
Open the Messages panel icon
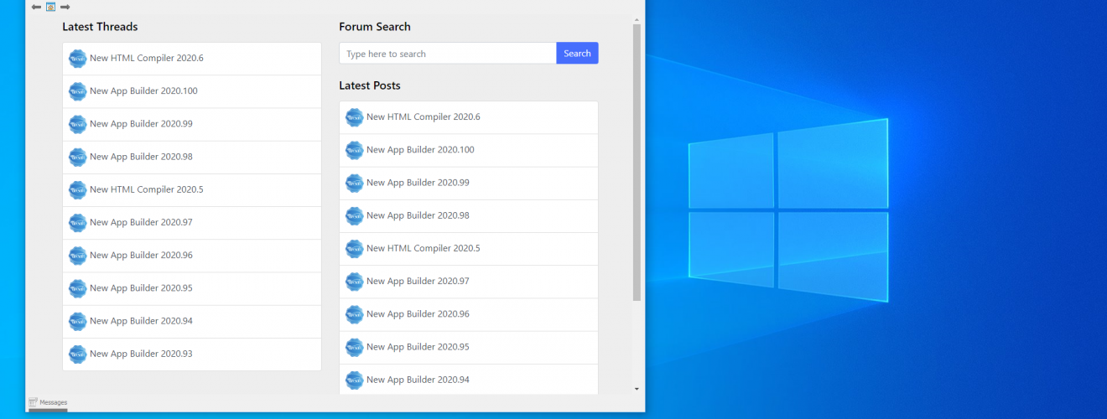coord(33,402)
